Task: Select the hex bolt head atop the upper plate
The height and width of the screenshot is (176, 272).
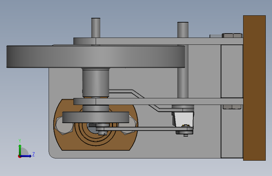Action: point(232,35)
